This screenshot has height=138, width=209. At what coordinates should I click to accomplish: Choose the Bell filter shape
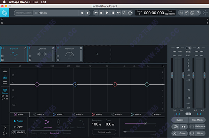point(59,124)
